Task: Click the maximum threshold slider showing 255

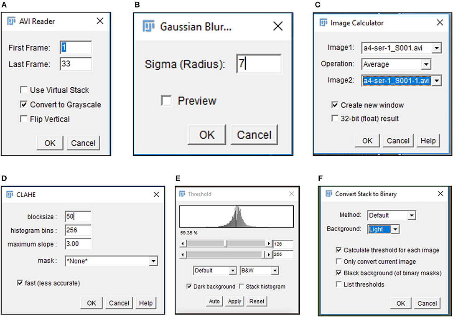Action: [226, 254]
